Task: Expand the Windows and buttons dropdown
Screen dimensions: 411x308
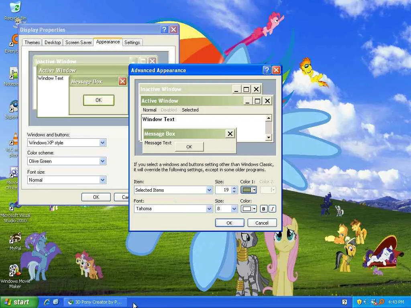Action: click(102, 143)
